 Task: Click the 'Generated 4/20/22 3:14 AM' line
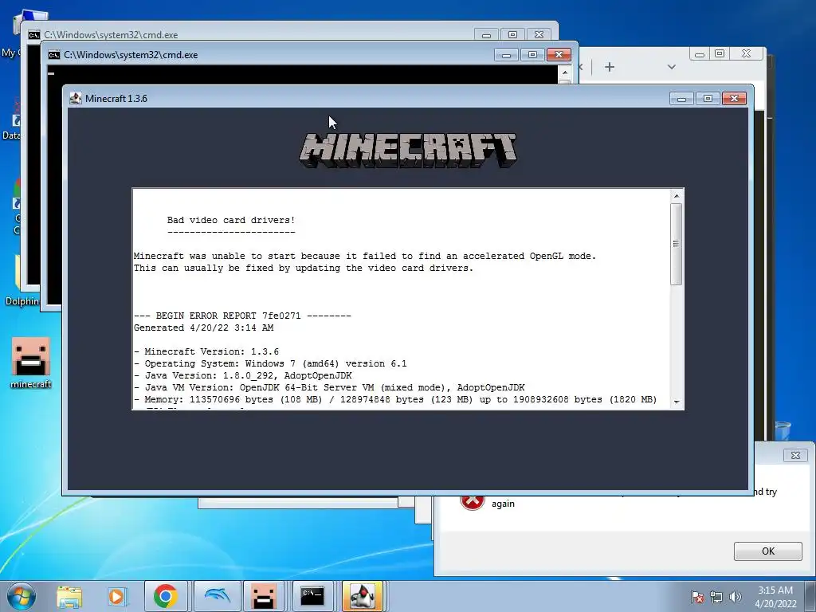coord(203,328)
